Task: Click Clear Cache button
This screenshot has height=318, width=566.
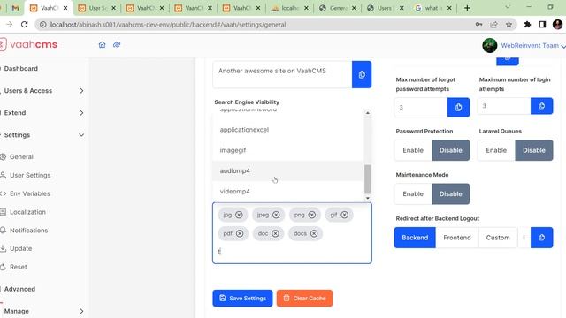Action: point(304,299)
